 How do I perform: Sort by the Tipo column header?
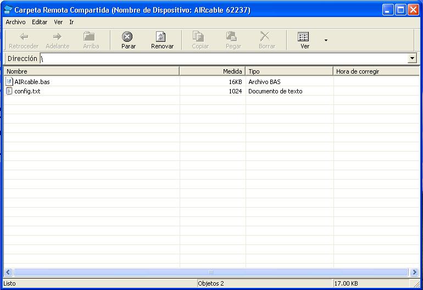[x=289, y=71]
